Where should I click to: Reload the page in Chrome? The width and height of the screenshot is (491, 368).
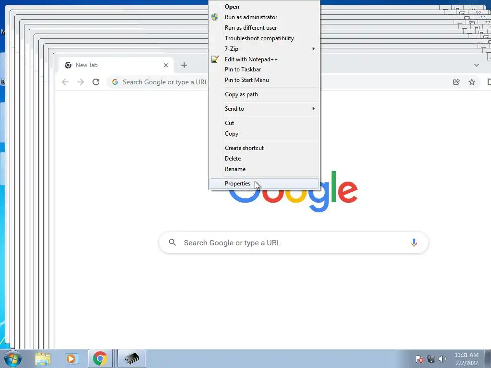[96, 82]
